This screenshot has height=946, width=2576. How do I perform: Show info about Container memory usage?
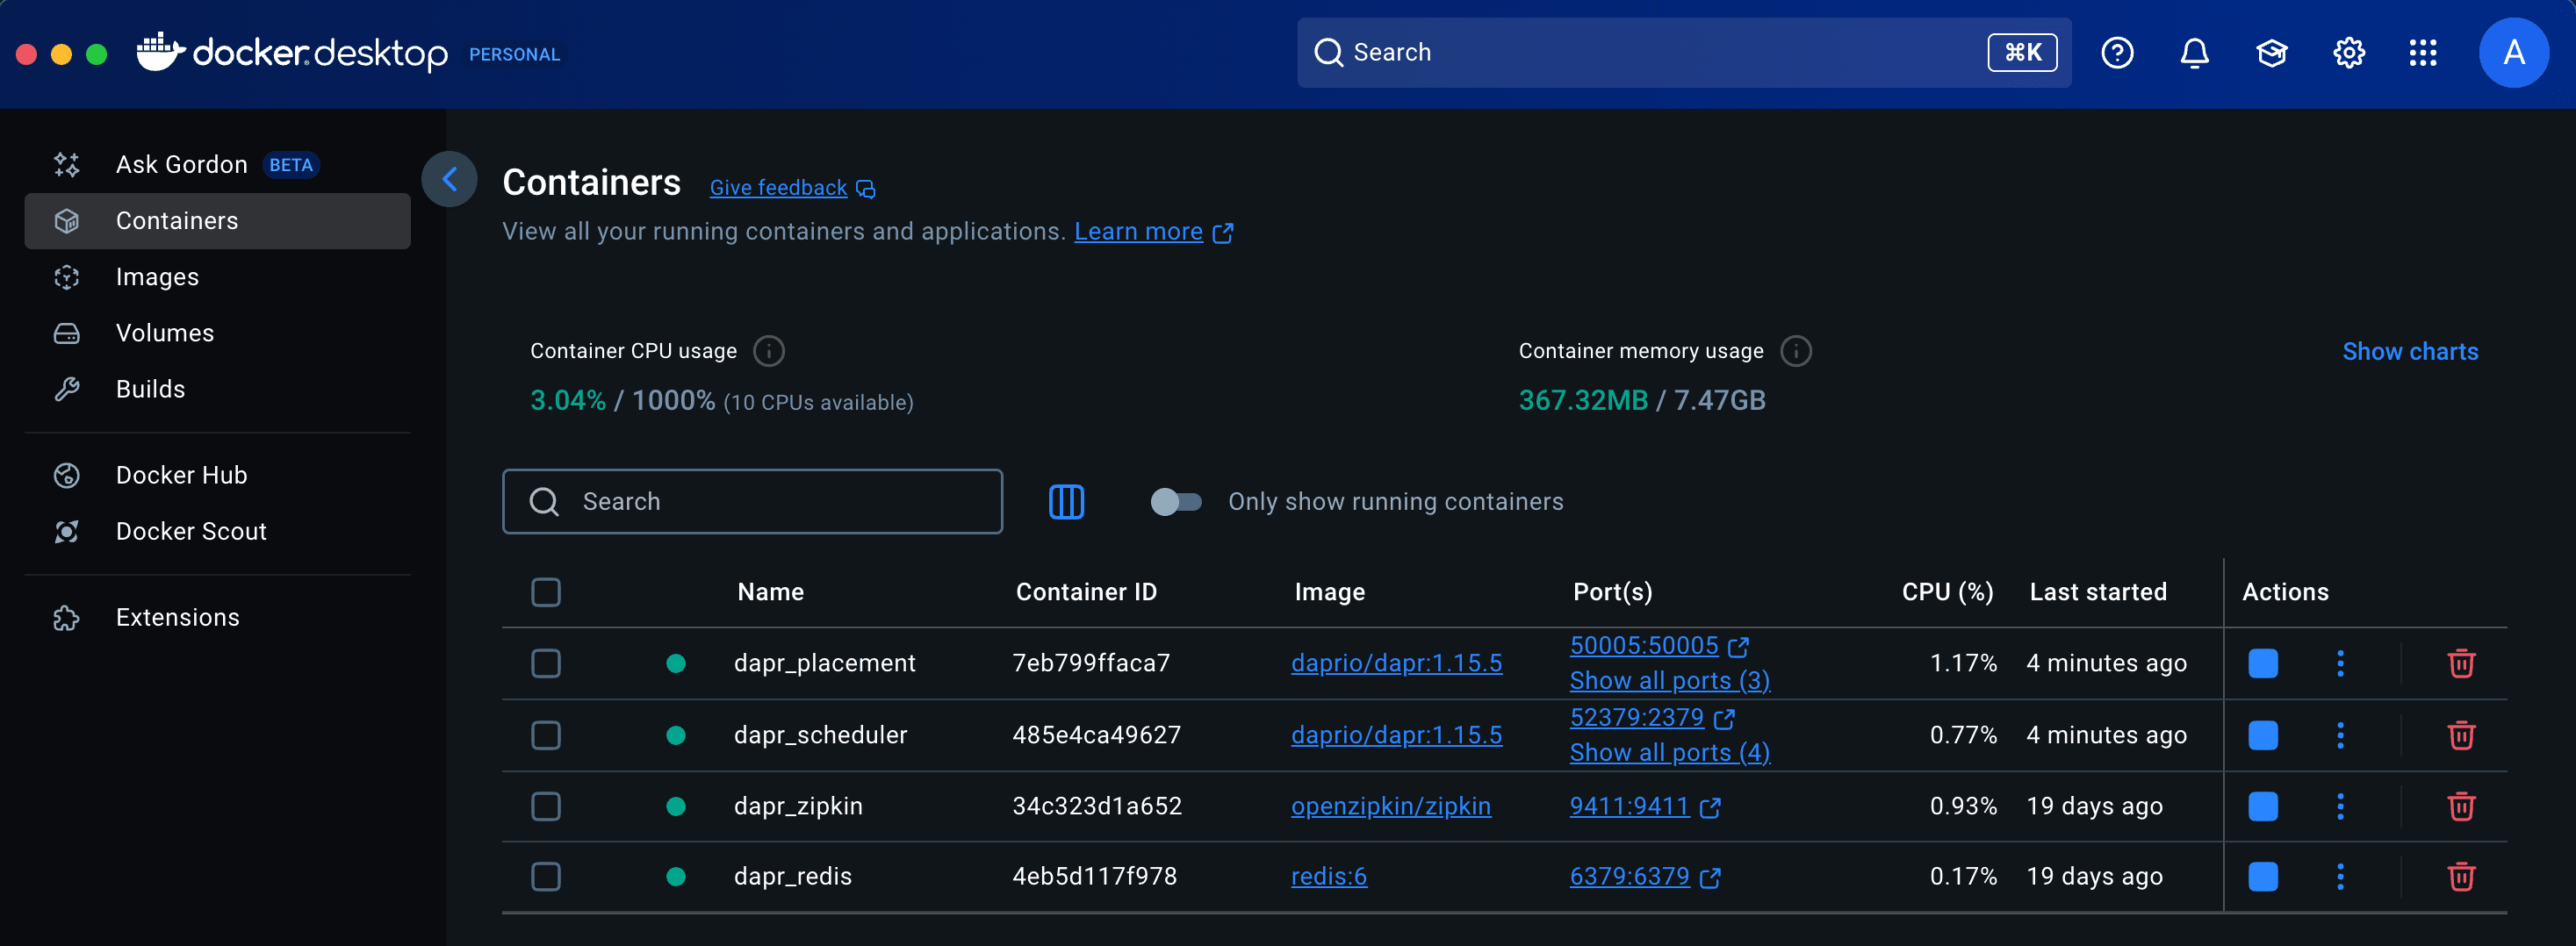[1796, 351]
